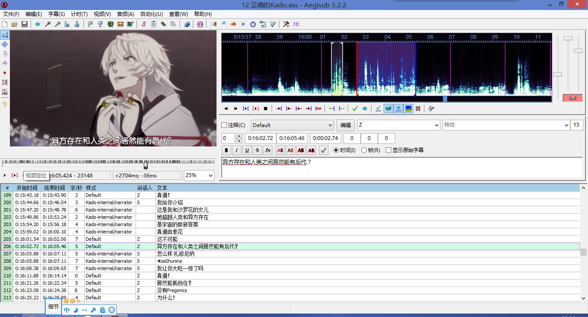Launch the Spell Checker icon
The height and width of the screenshot is (317, 588).
273,24
